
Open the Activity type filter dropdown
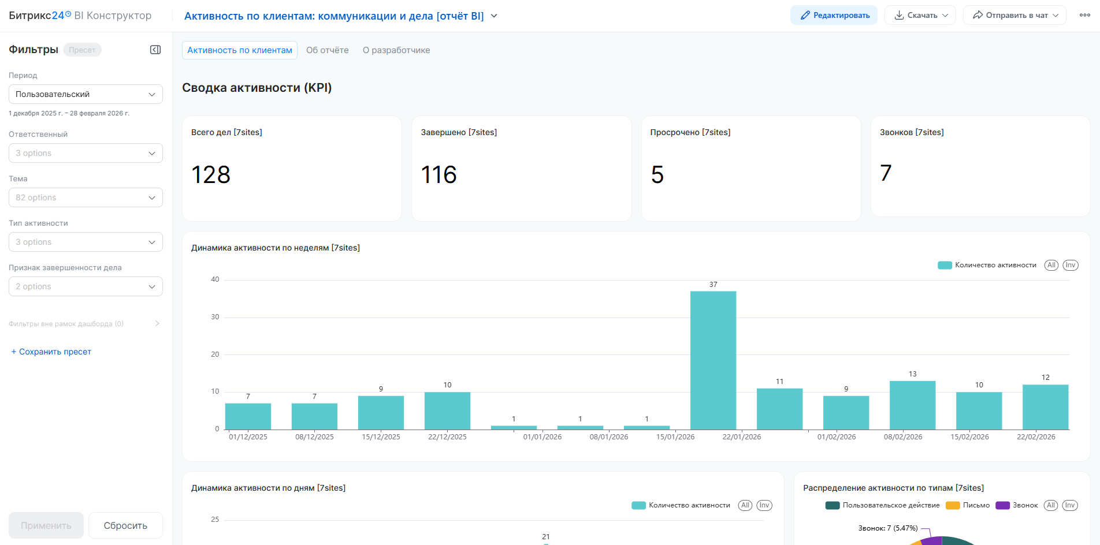[86, 242]
